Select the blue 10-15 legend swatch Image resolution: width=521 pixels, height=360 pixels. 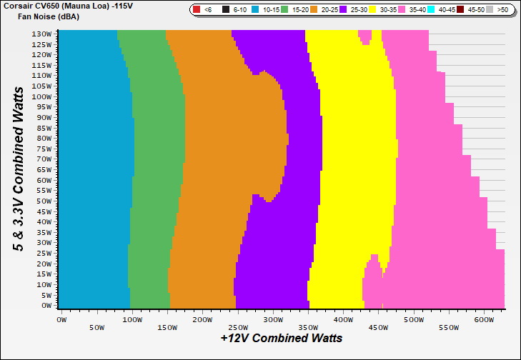(x=255, y=10)
